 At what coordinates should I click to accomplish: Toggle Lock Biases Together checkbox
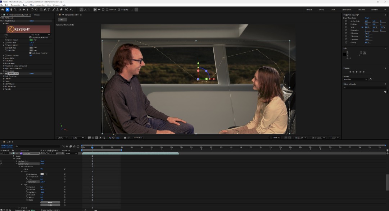tap(31, 53)
